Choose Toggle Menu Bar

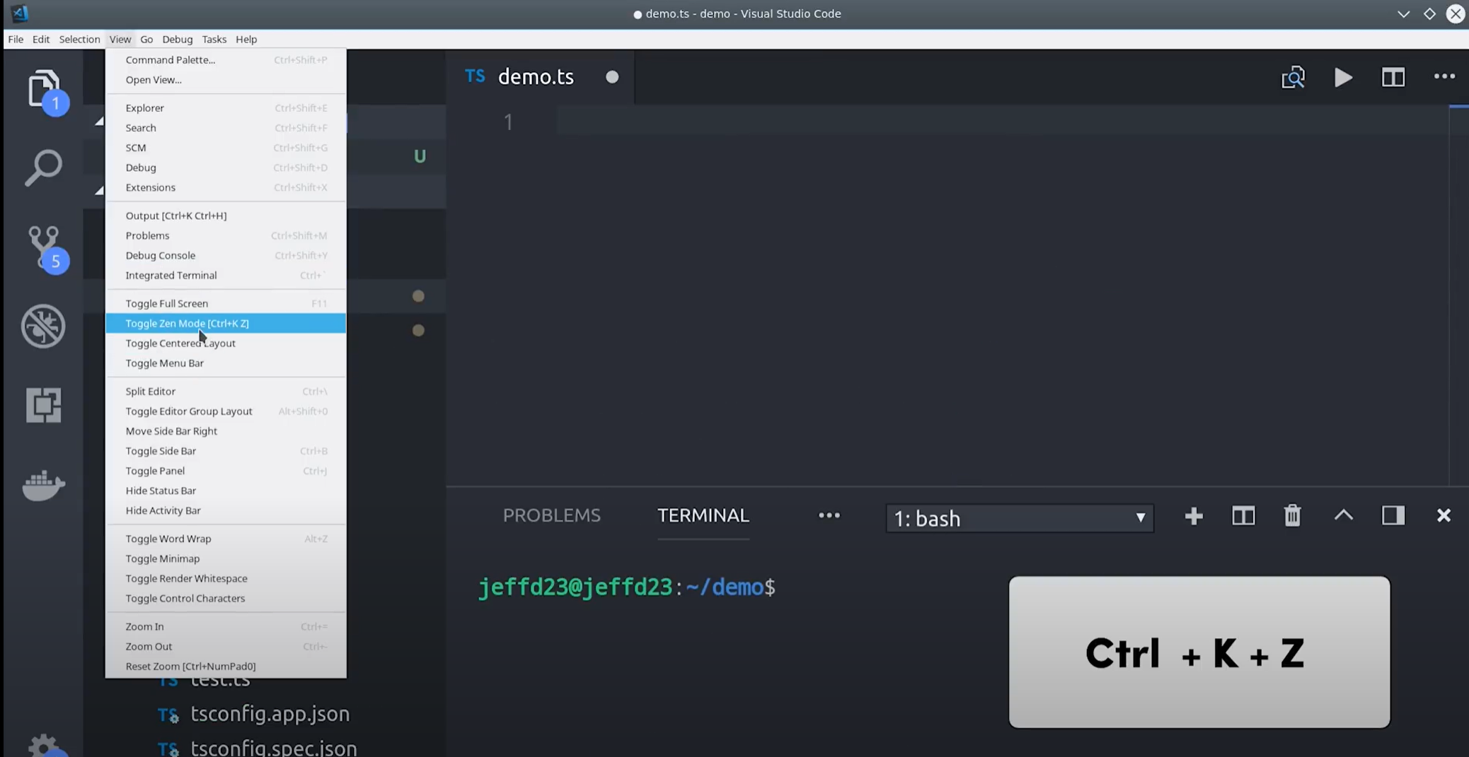[x=226, y=363]
